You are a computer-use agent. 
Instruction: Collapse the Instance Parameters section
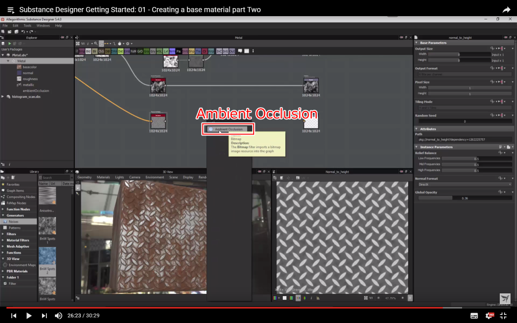[x=416, y=147]
